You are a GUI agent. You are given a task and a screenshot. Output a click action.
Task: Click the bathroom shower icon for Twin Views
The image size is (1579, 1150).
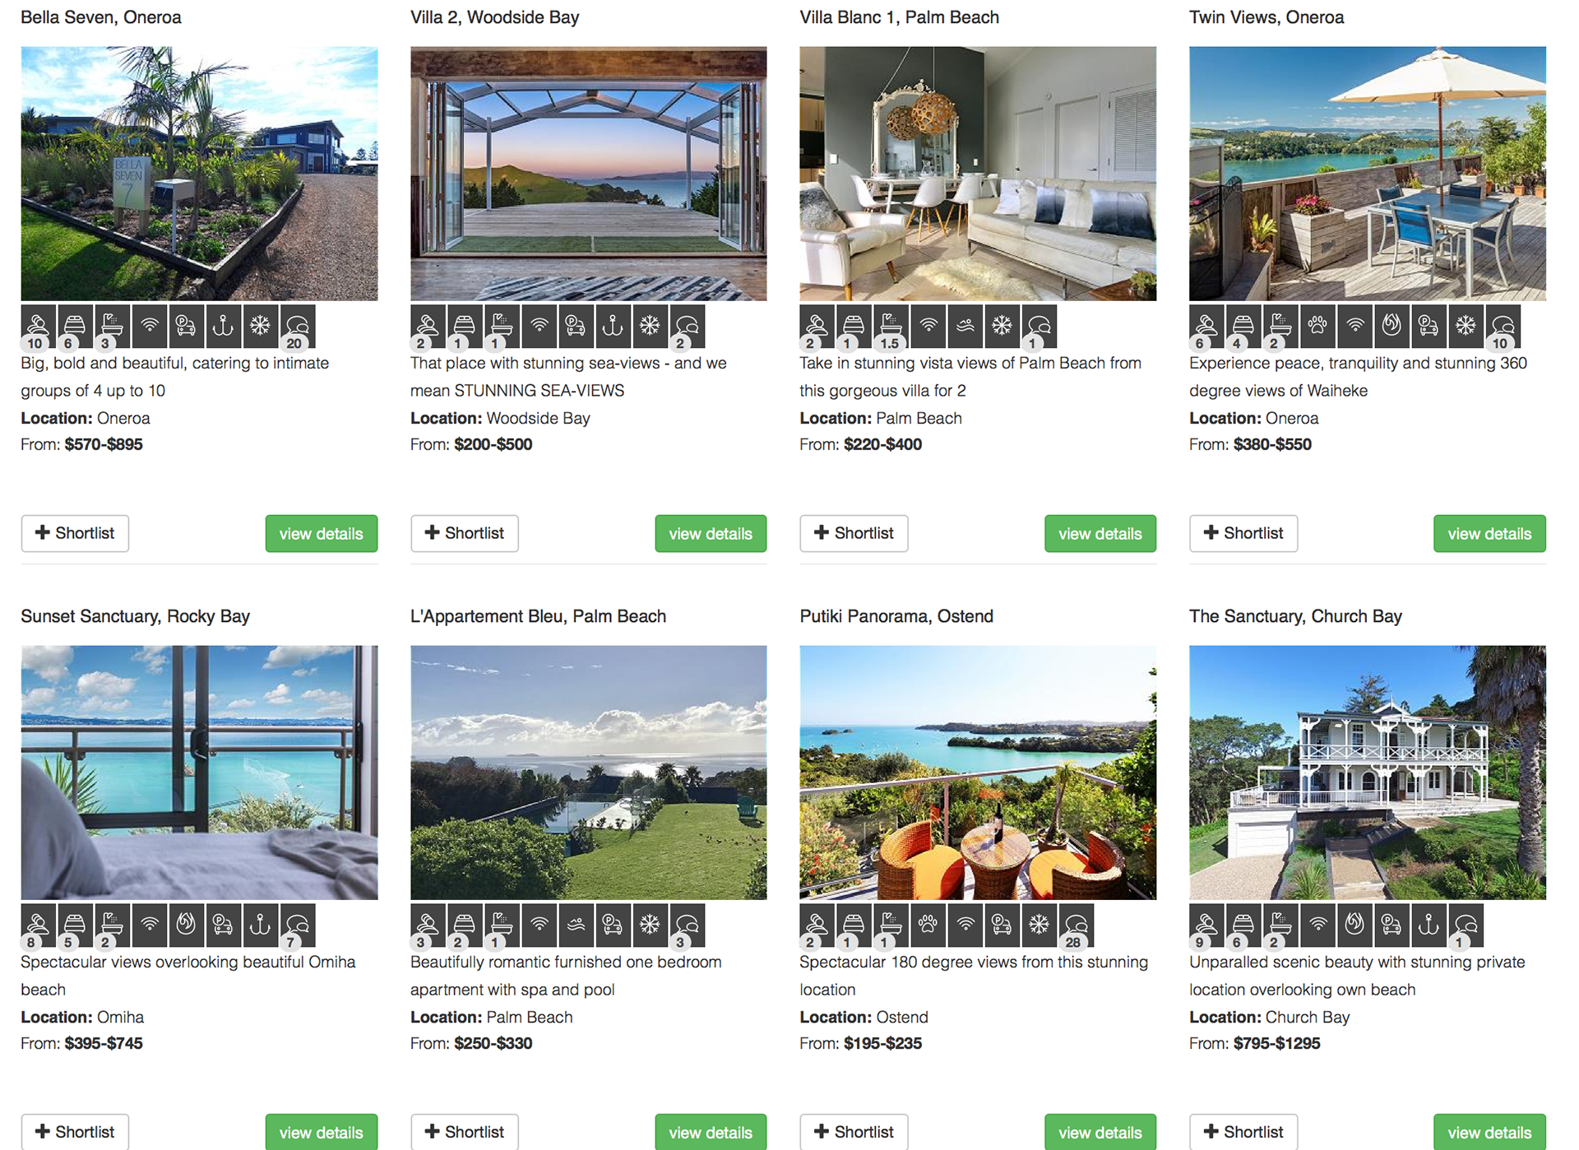(x=1280, y=326)
